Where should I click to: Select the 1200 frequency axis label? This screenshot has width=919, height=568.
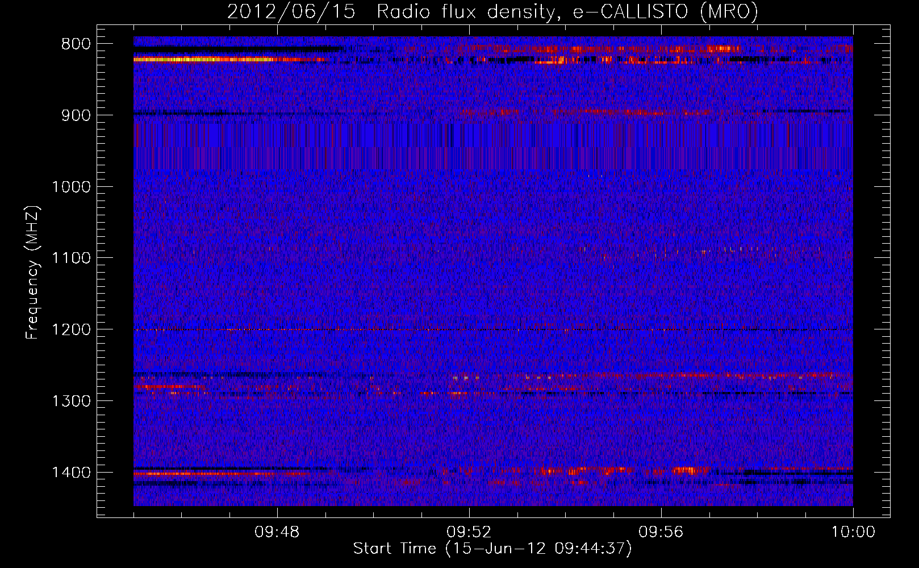tap(71, 329)
